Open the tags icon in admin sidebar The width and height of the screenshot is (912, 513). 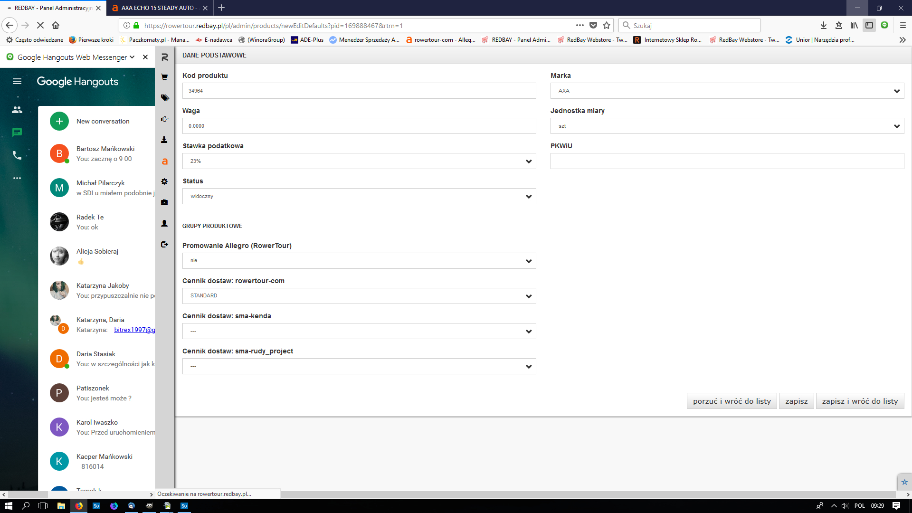click(164, 98)
